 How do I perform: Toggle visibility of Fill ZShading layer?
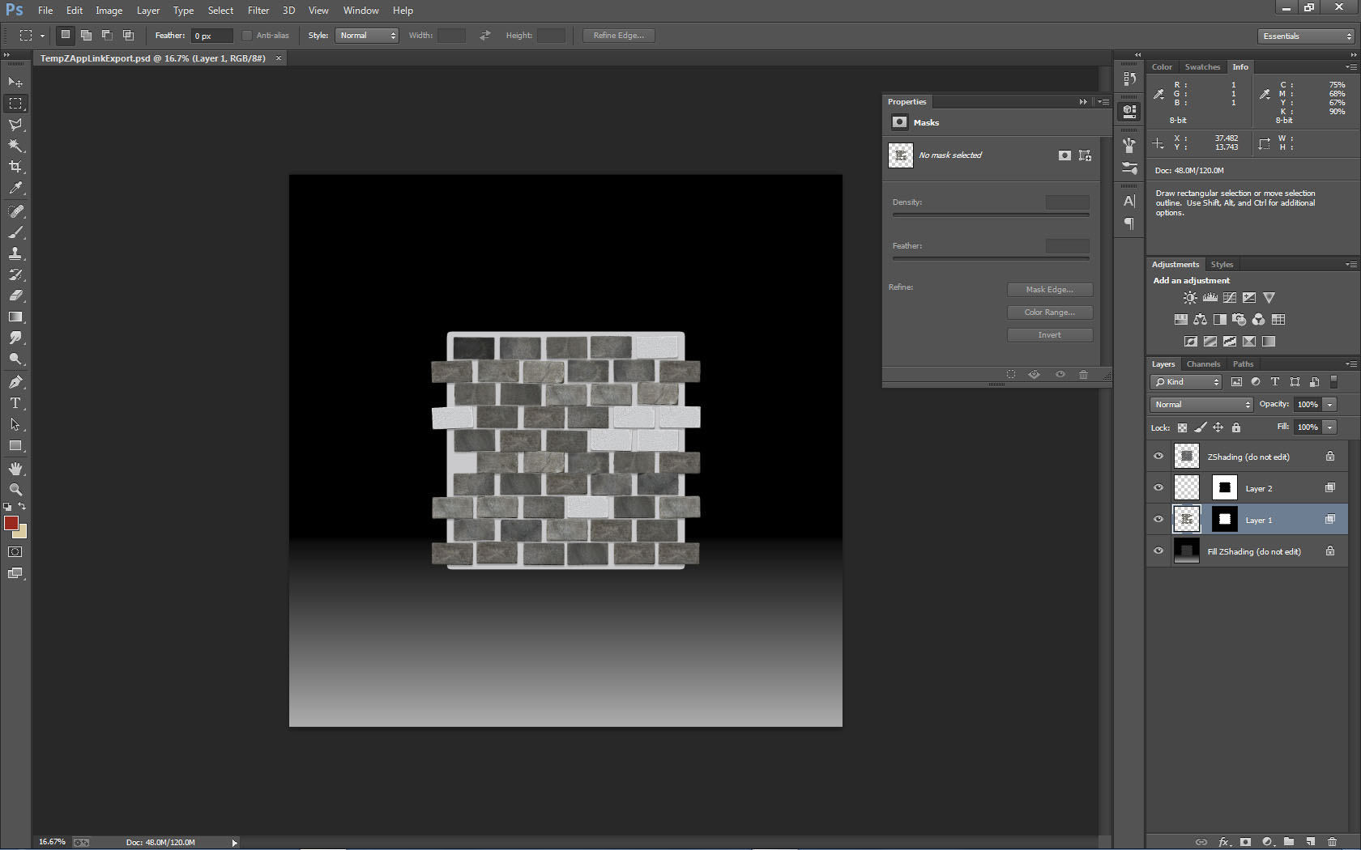click(x=1158, y=550)
